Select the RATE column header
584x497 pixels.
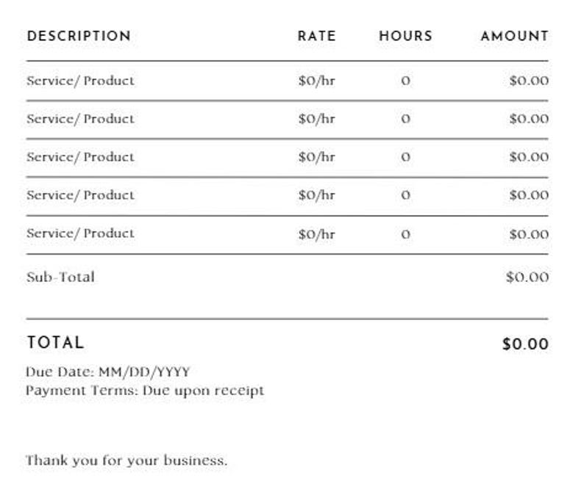coord(316,36)
